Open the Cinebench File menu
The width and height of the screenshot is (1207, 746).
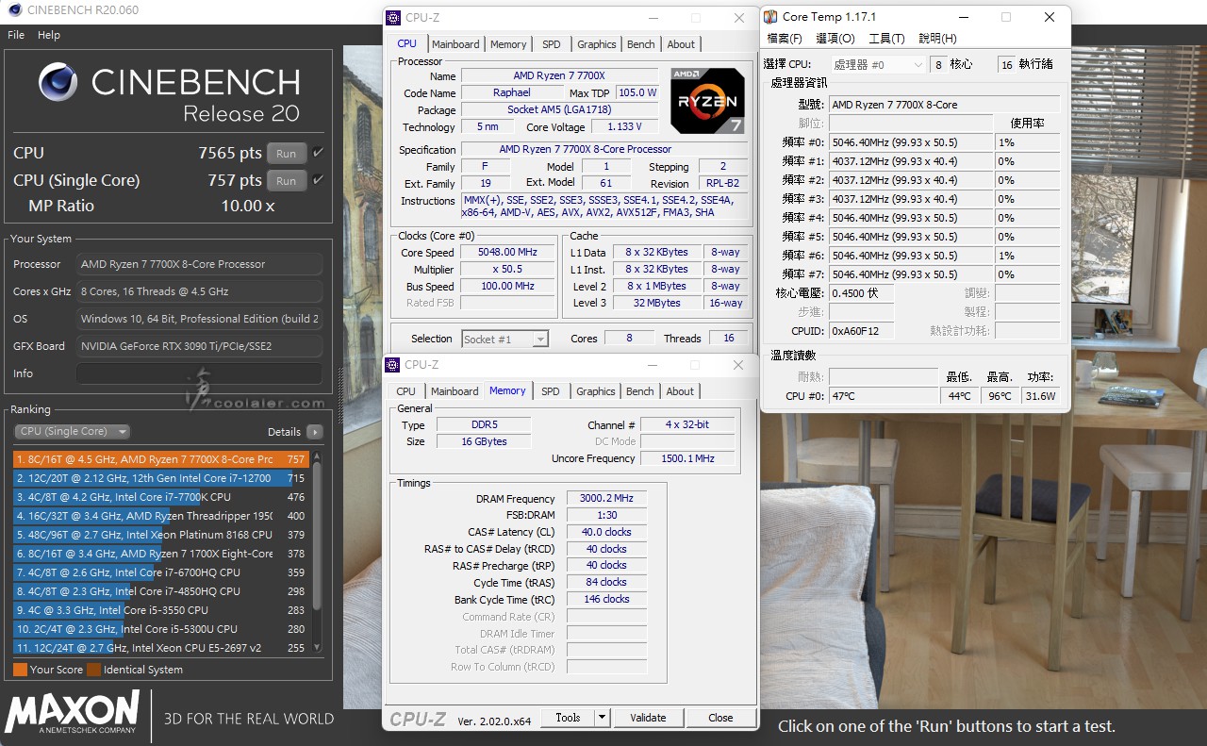click(16, 35)
